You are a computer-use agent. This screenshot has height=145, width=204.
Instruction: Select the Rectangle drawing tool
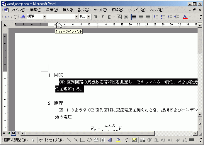(83, 140)
